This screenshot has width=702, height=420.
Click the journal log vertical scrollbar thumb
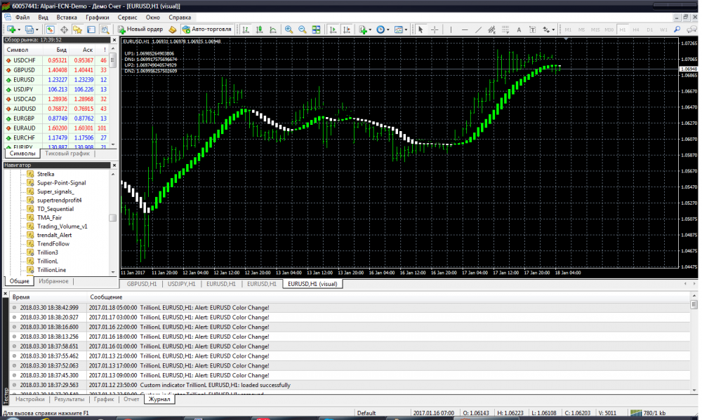694,304
